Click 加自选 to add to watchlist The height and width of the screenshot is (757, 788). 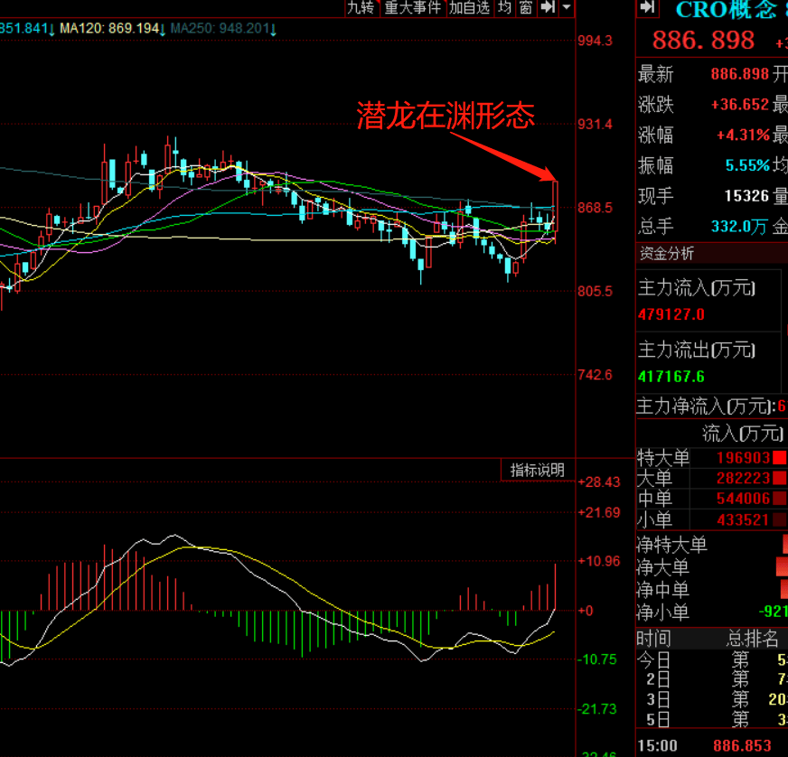[469, 8]
